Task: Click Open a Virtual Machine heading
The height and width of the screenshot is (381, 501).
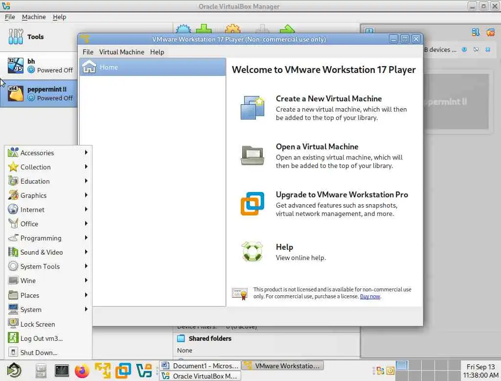Action: [317, 146]
